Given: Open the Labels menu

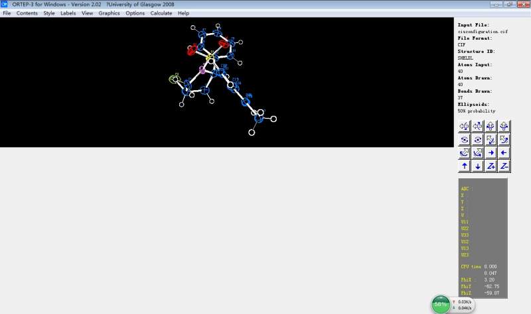Looking at the screenshot, I should pos(68,13).
